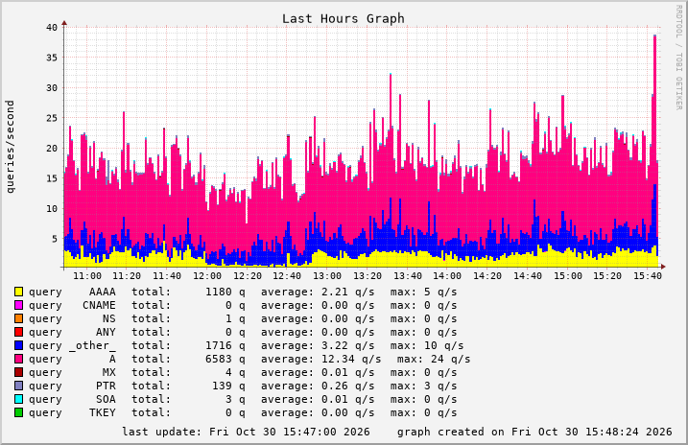Click the MX total '4 q' value
688x445 pixels.
tap(236, 373)
